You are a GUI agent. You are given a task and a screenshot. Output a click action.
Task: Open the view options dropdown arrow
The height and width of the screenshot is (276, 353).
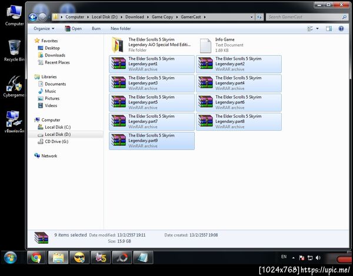317,29
